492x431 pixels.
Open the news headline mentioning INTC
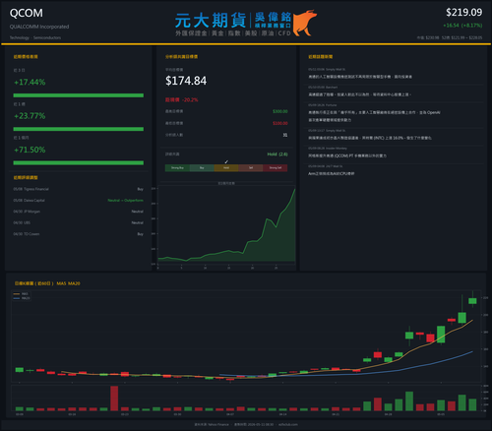370,138
